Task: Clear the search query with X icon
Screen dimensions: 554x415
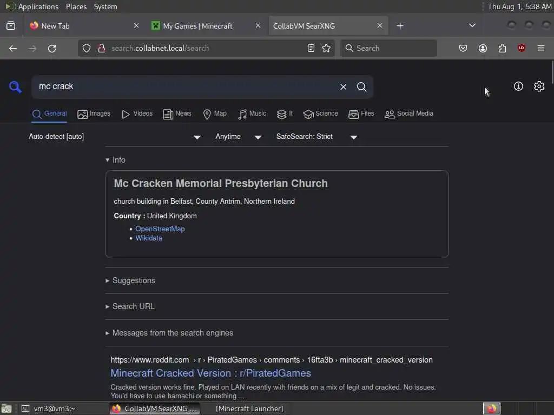Action: (343, 87)
